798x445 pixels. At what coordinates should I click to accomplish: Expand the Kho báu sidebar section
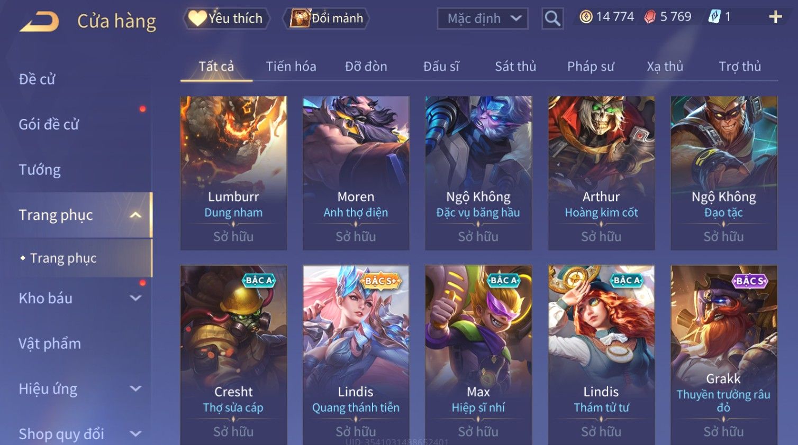135,298
